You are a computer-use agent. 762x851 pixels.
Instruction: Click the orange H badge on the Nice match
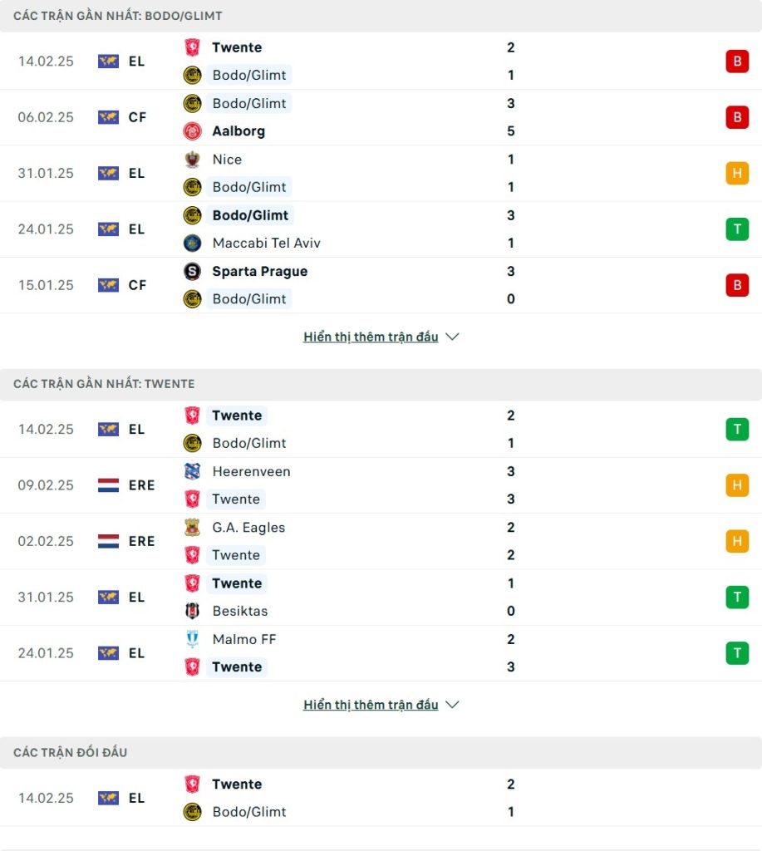(736, 173)
